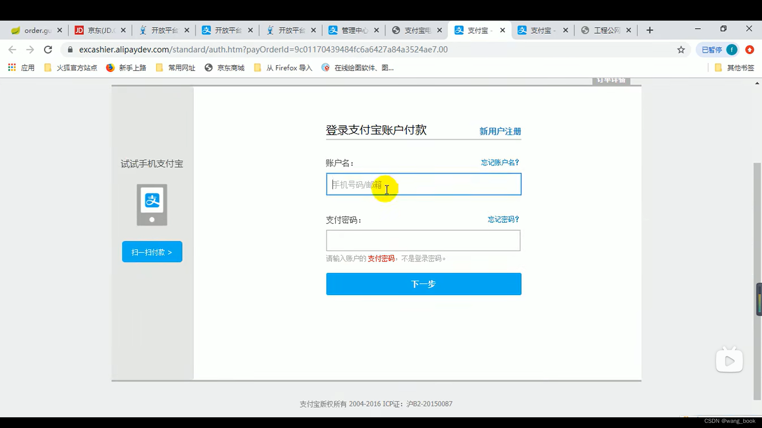Click the 订单详情 tab at top

pos(611,81)
